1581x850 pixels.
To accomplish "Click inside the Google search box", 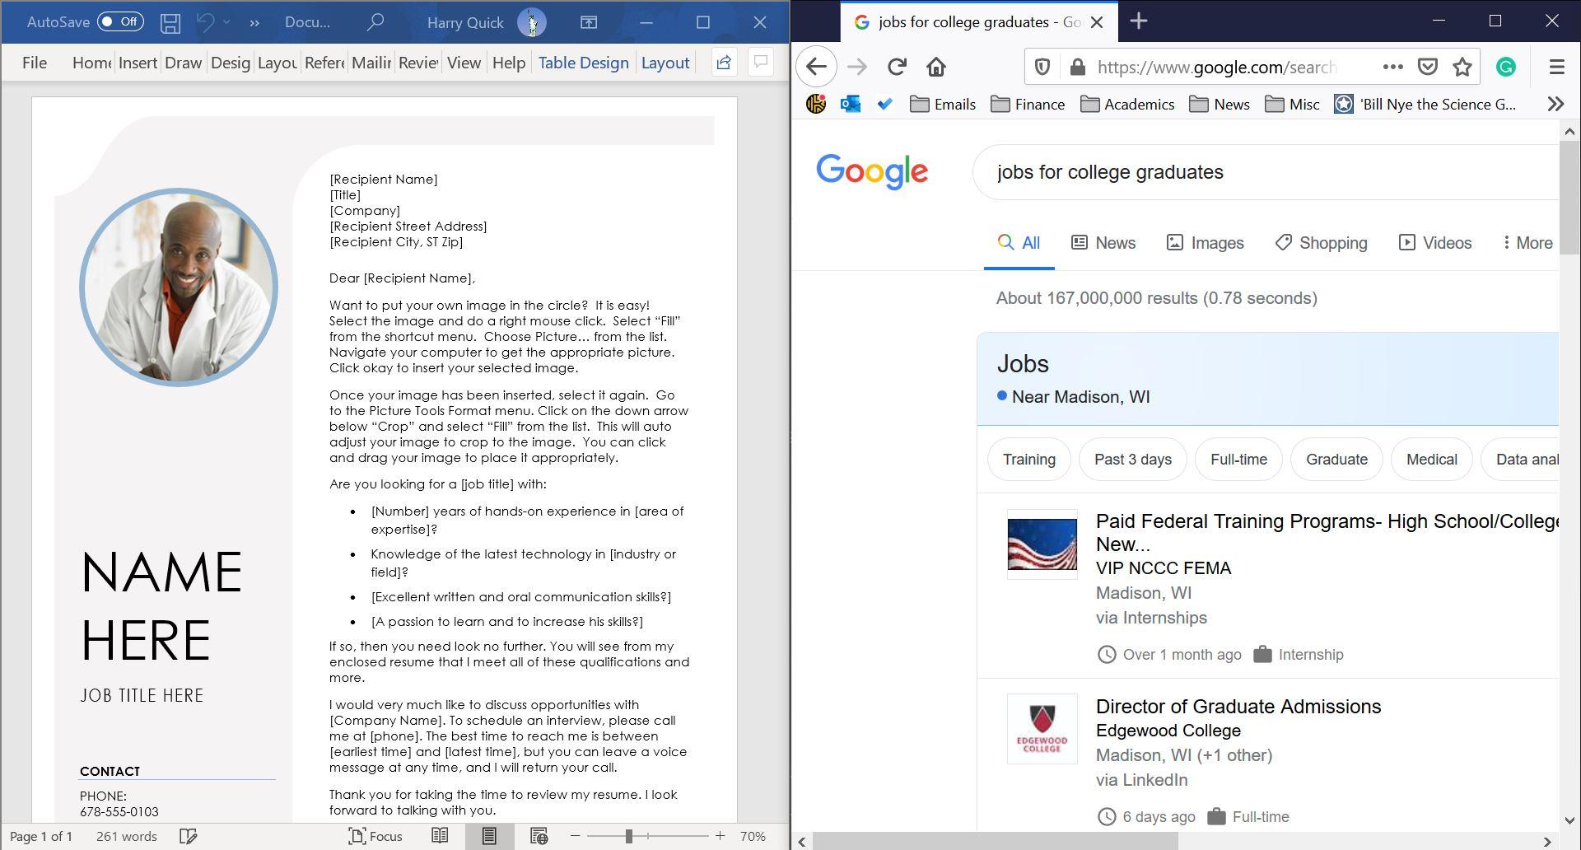I will [x=1194, y=172].
